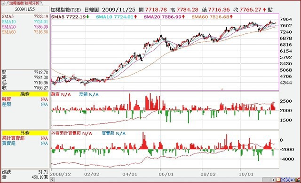
Task: Click the 02/02 date label on the time axis
Action: pos(92,175)
